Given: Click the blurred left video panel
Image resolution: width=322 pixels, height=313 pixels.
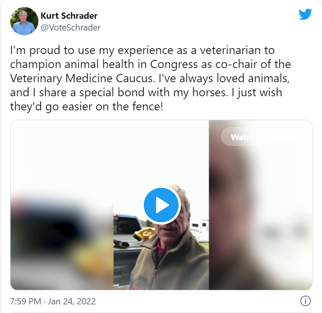Looking at the screenshot, I should tap(62, 205).
